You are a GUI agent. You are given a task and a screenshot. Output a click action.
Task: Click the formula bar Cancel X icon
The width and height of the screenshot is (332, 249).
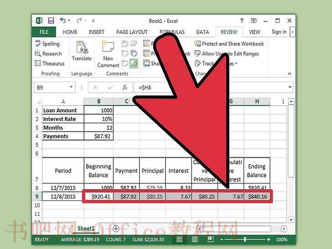point(95,87)
